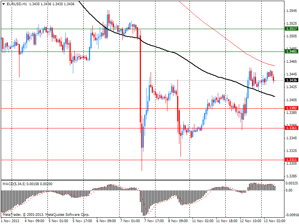Click the 12 Nov 10:00 time label
Viewport: 299px width, 224px height.
click(x=251, y=221)
